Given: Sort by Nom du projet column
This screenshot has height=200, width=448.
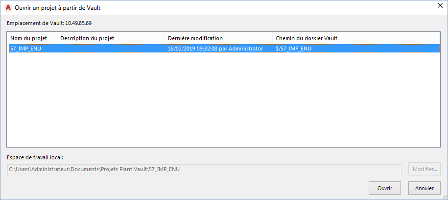Looking at the screenshot, I should [28, 38].
